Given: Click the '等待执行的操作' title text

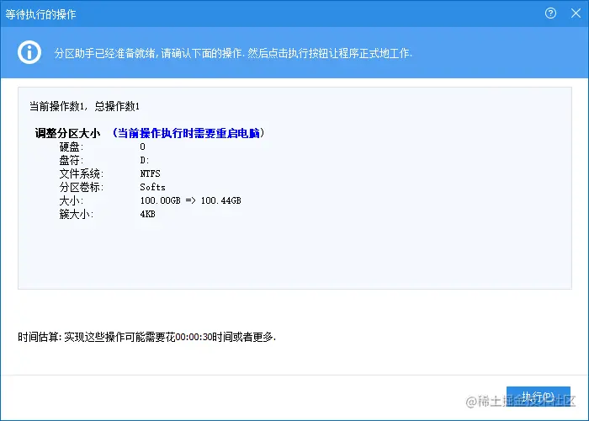Looking at the screenshot, I should [40, 14].
